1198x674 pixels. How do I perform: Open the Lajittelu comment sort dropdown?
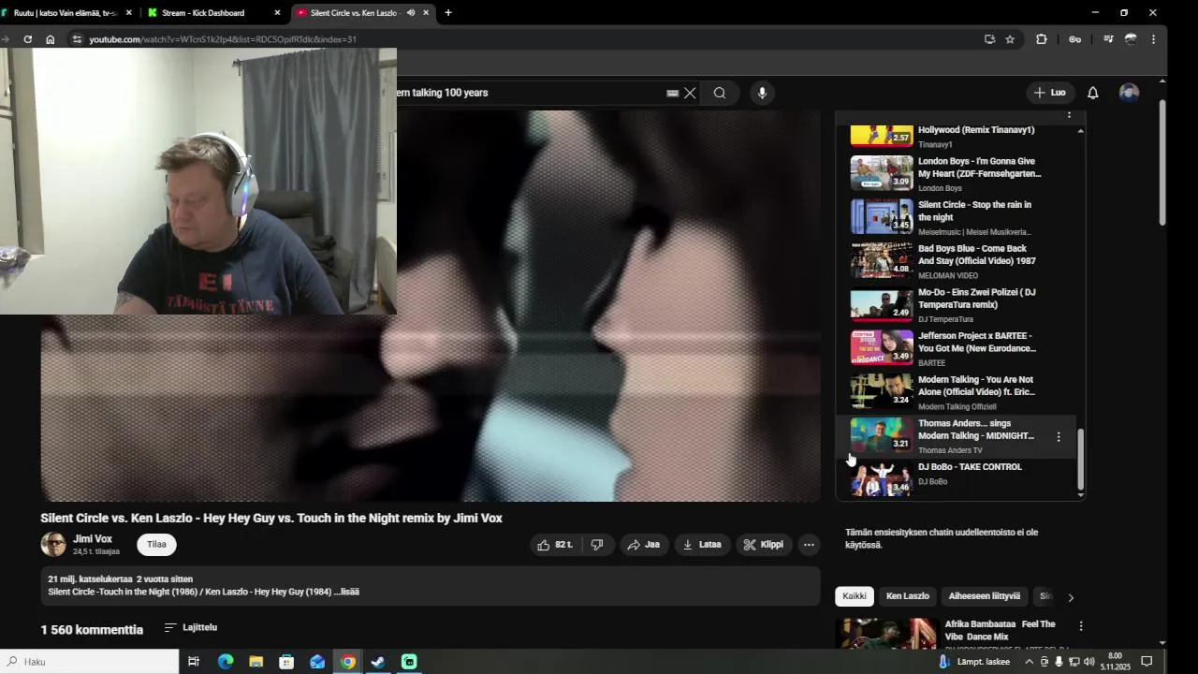[x=191, y=627]
